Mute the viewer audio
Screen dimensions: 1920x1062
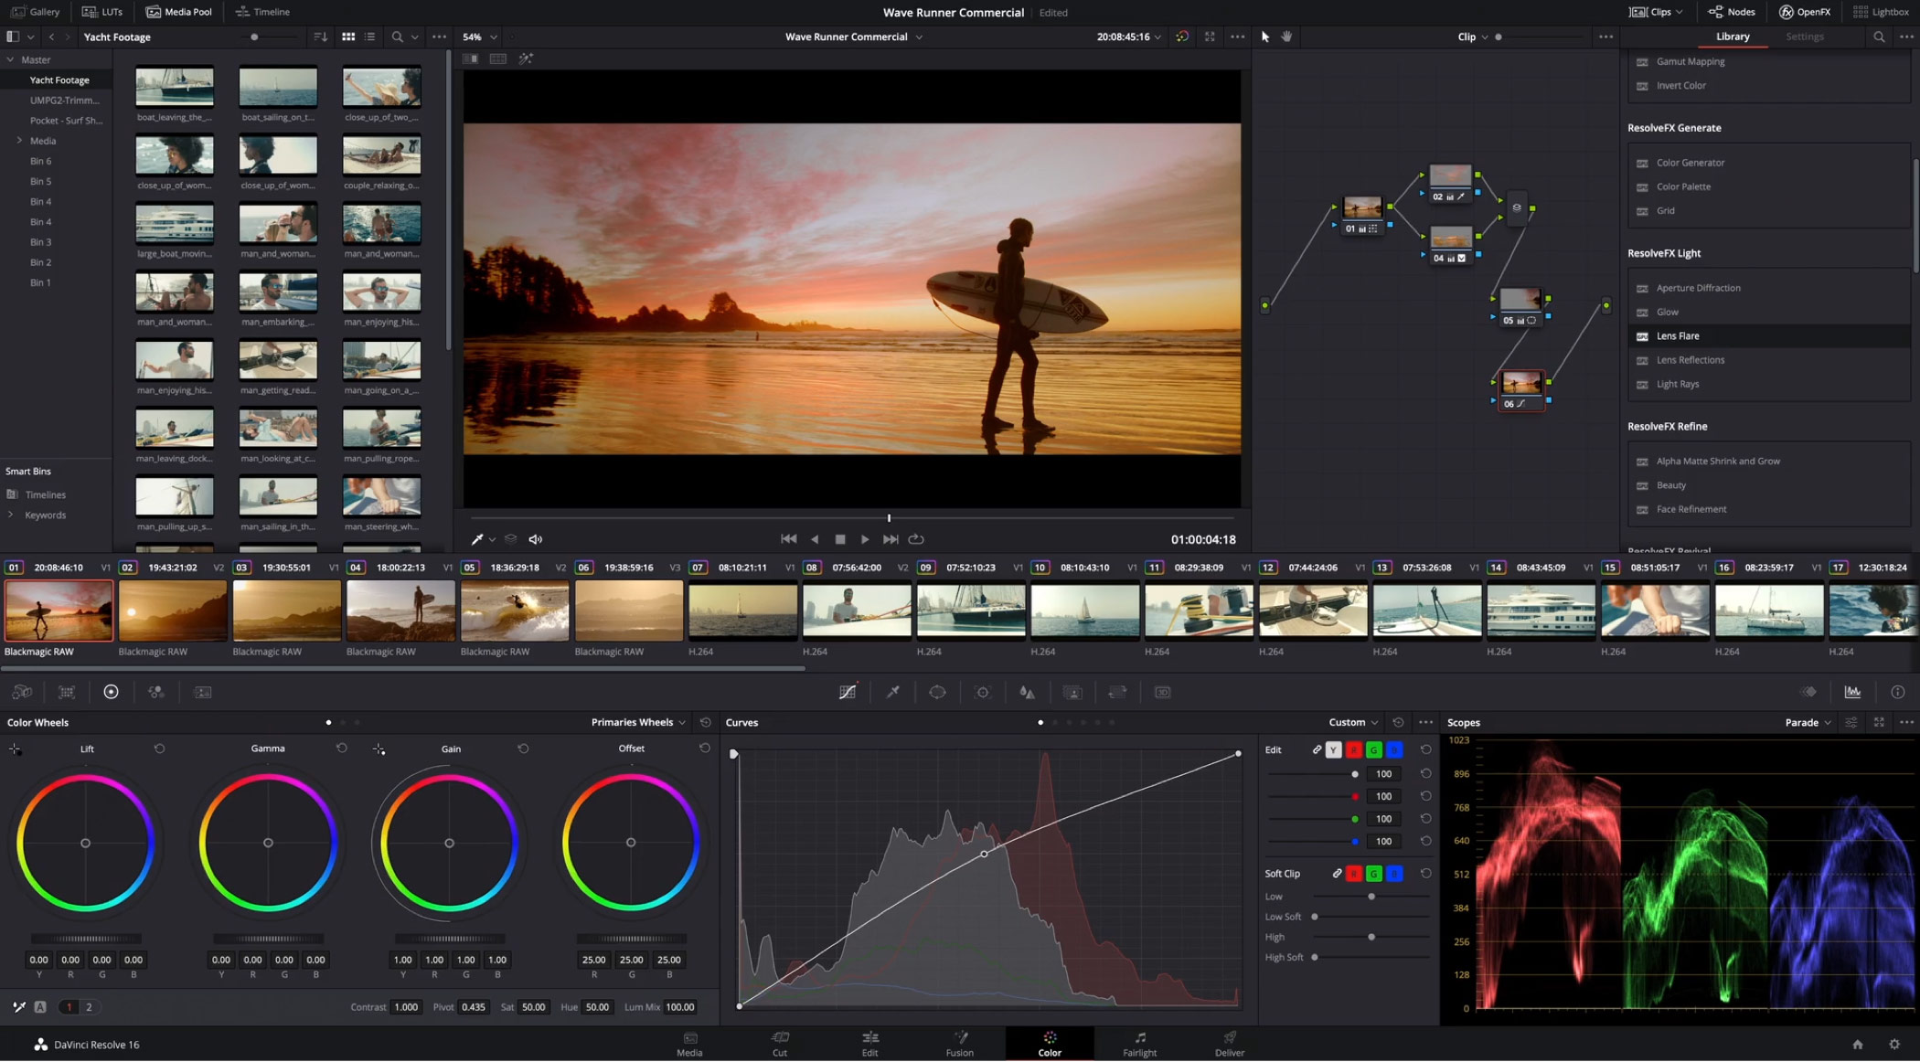(535, 539)
